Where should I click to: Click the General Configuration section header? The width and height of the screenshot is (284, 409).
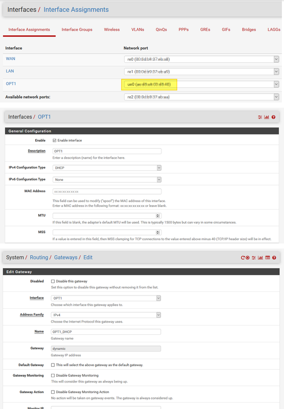(x=142, y=131)
